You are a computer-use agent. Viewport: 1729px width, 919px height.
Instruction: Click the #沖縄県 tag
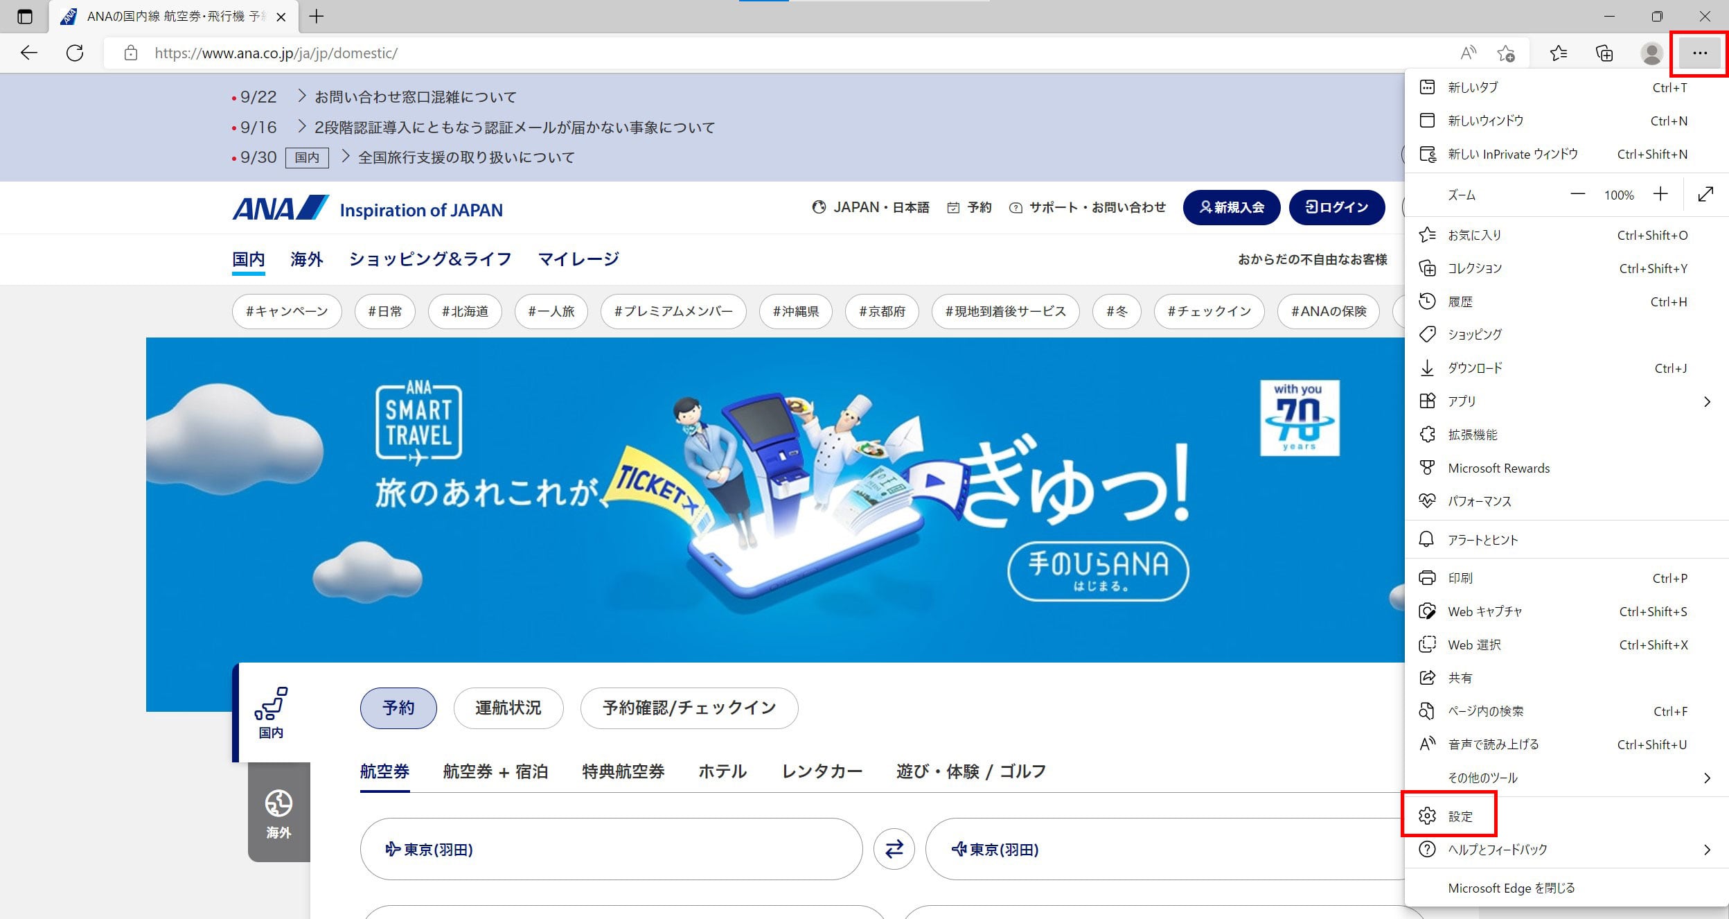[796, 311]
